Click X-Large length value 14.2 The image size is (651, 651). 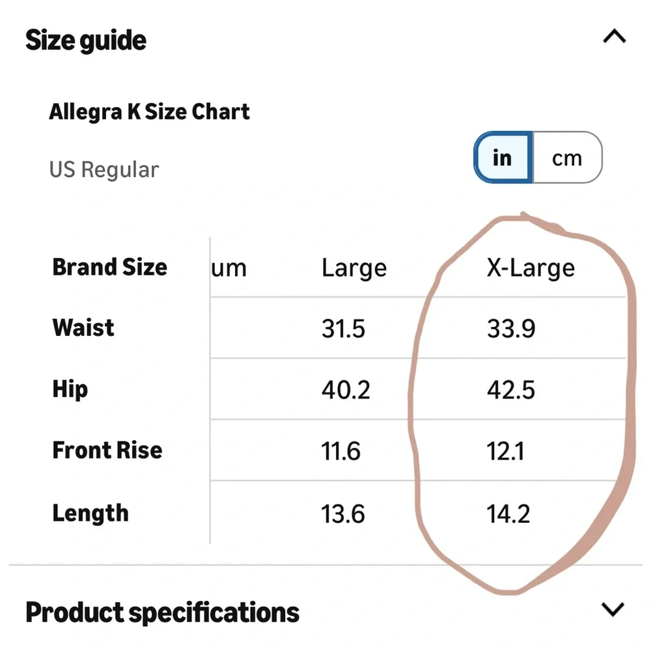[x=508, y=514]
